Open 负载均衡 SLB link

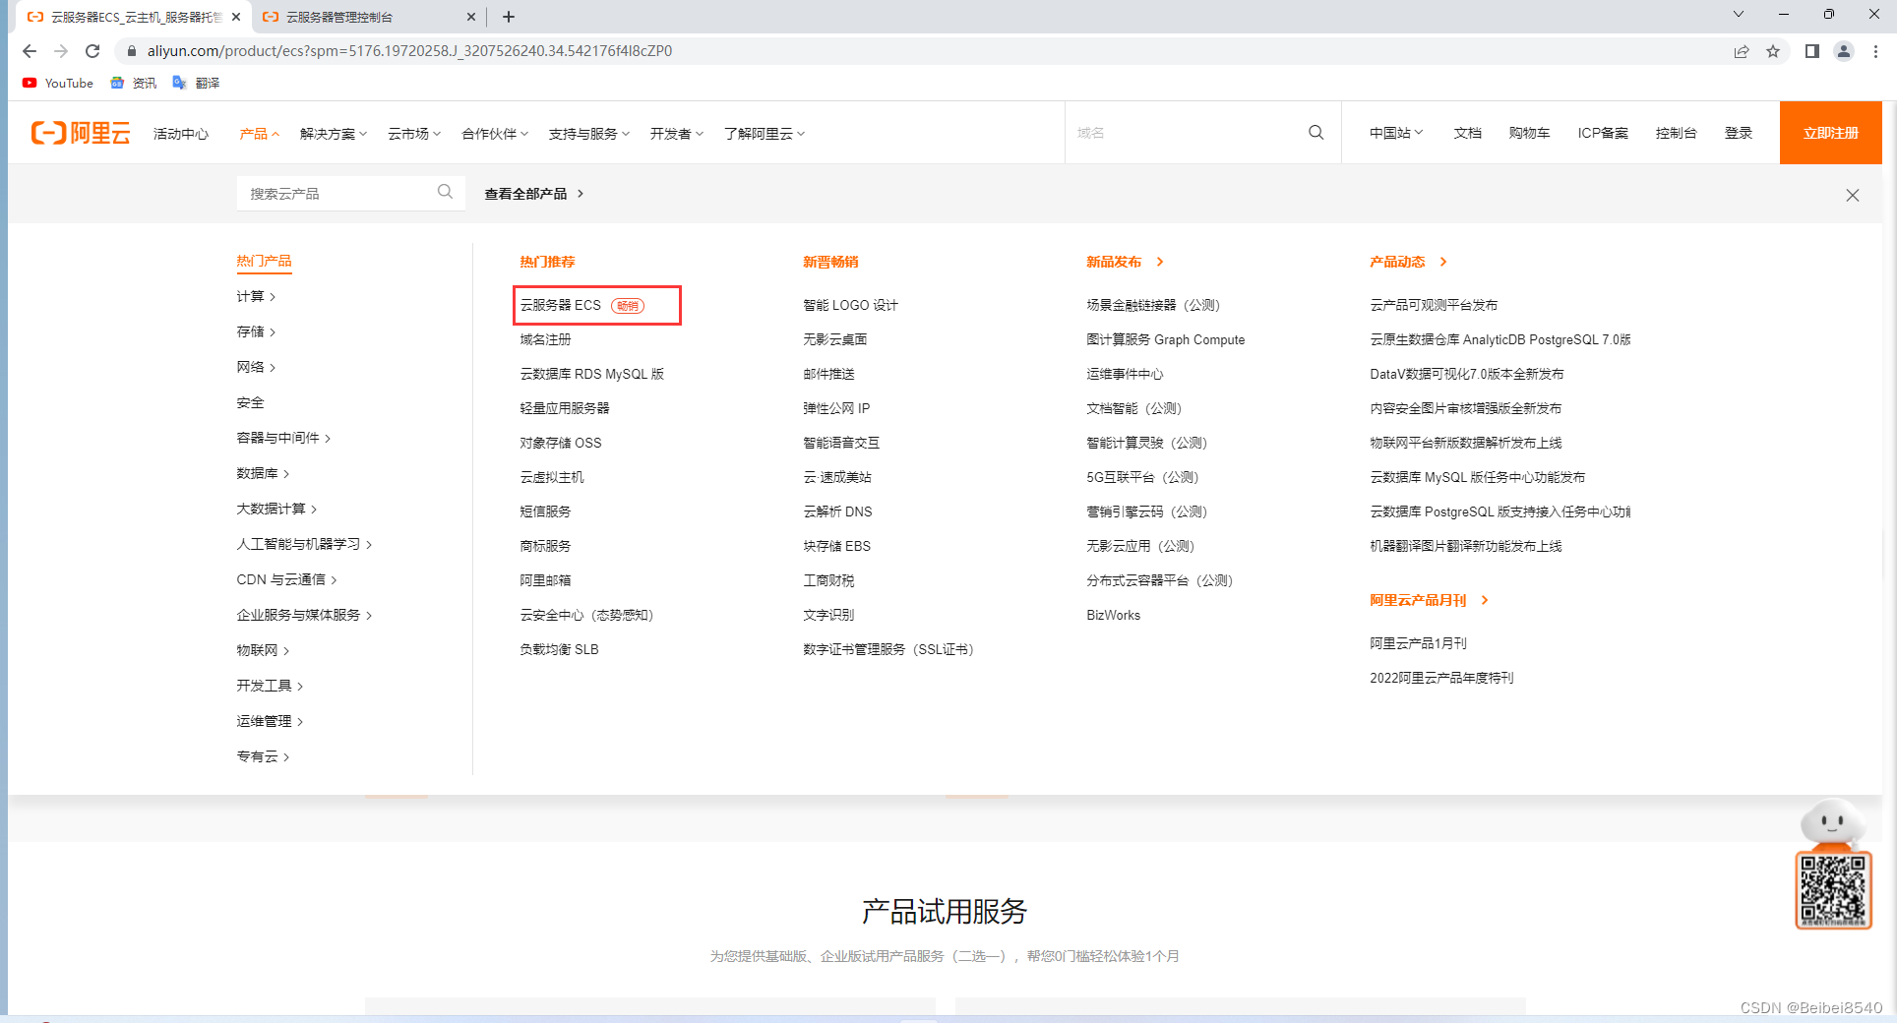(x=559, y=649)
